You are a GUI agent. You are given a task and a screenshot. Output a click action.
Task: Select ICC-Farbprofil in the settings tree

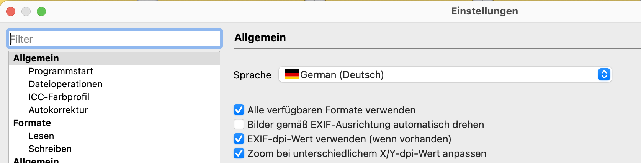pos(59,97)
